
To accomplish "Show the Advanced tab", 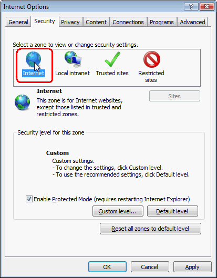I will pos(192,22).
